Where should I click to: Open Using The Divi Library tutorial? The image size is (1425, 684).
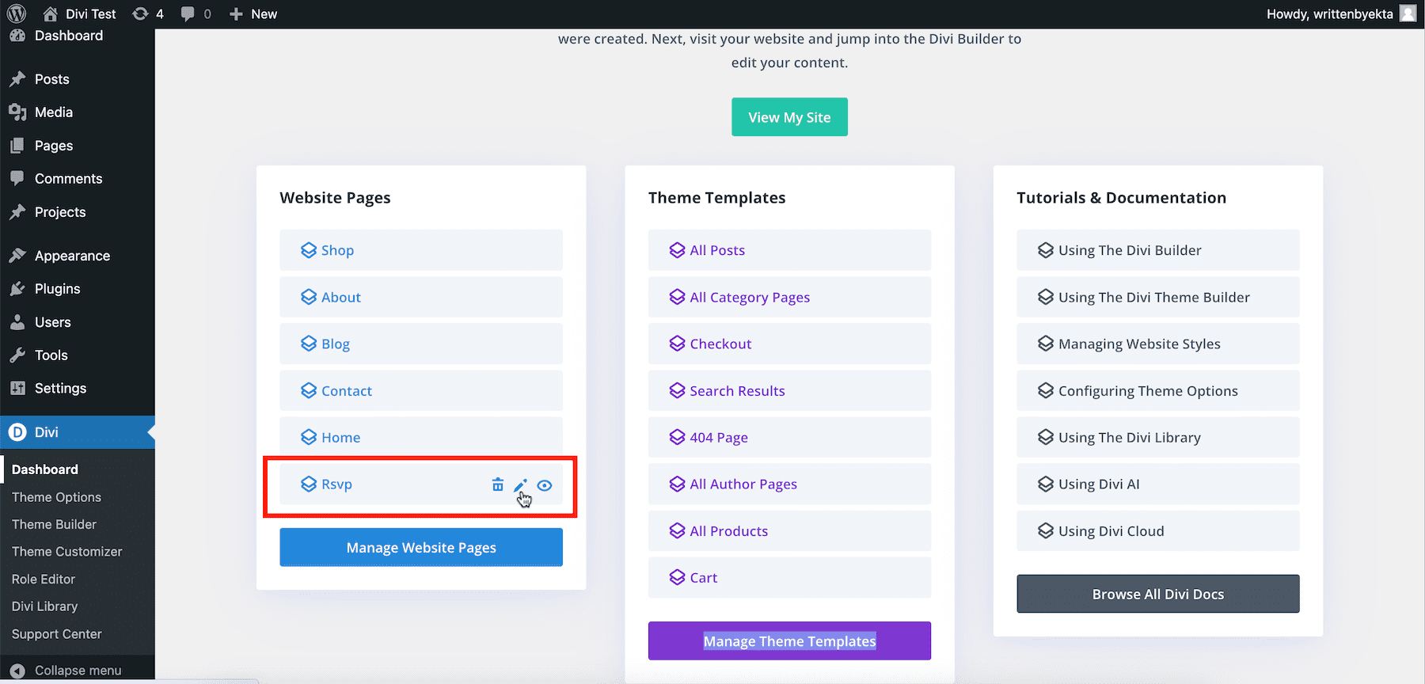pyautogui.click(x=1158, y=437)
